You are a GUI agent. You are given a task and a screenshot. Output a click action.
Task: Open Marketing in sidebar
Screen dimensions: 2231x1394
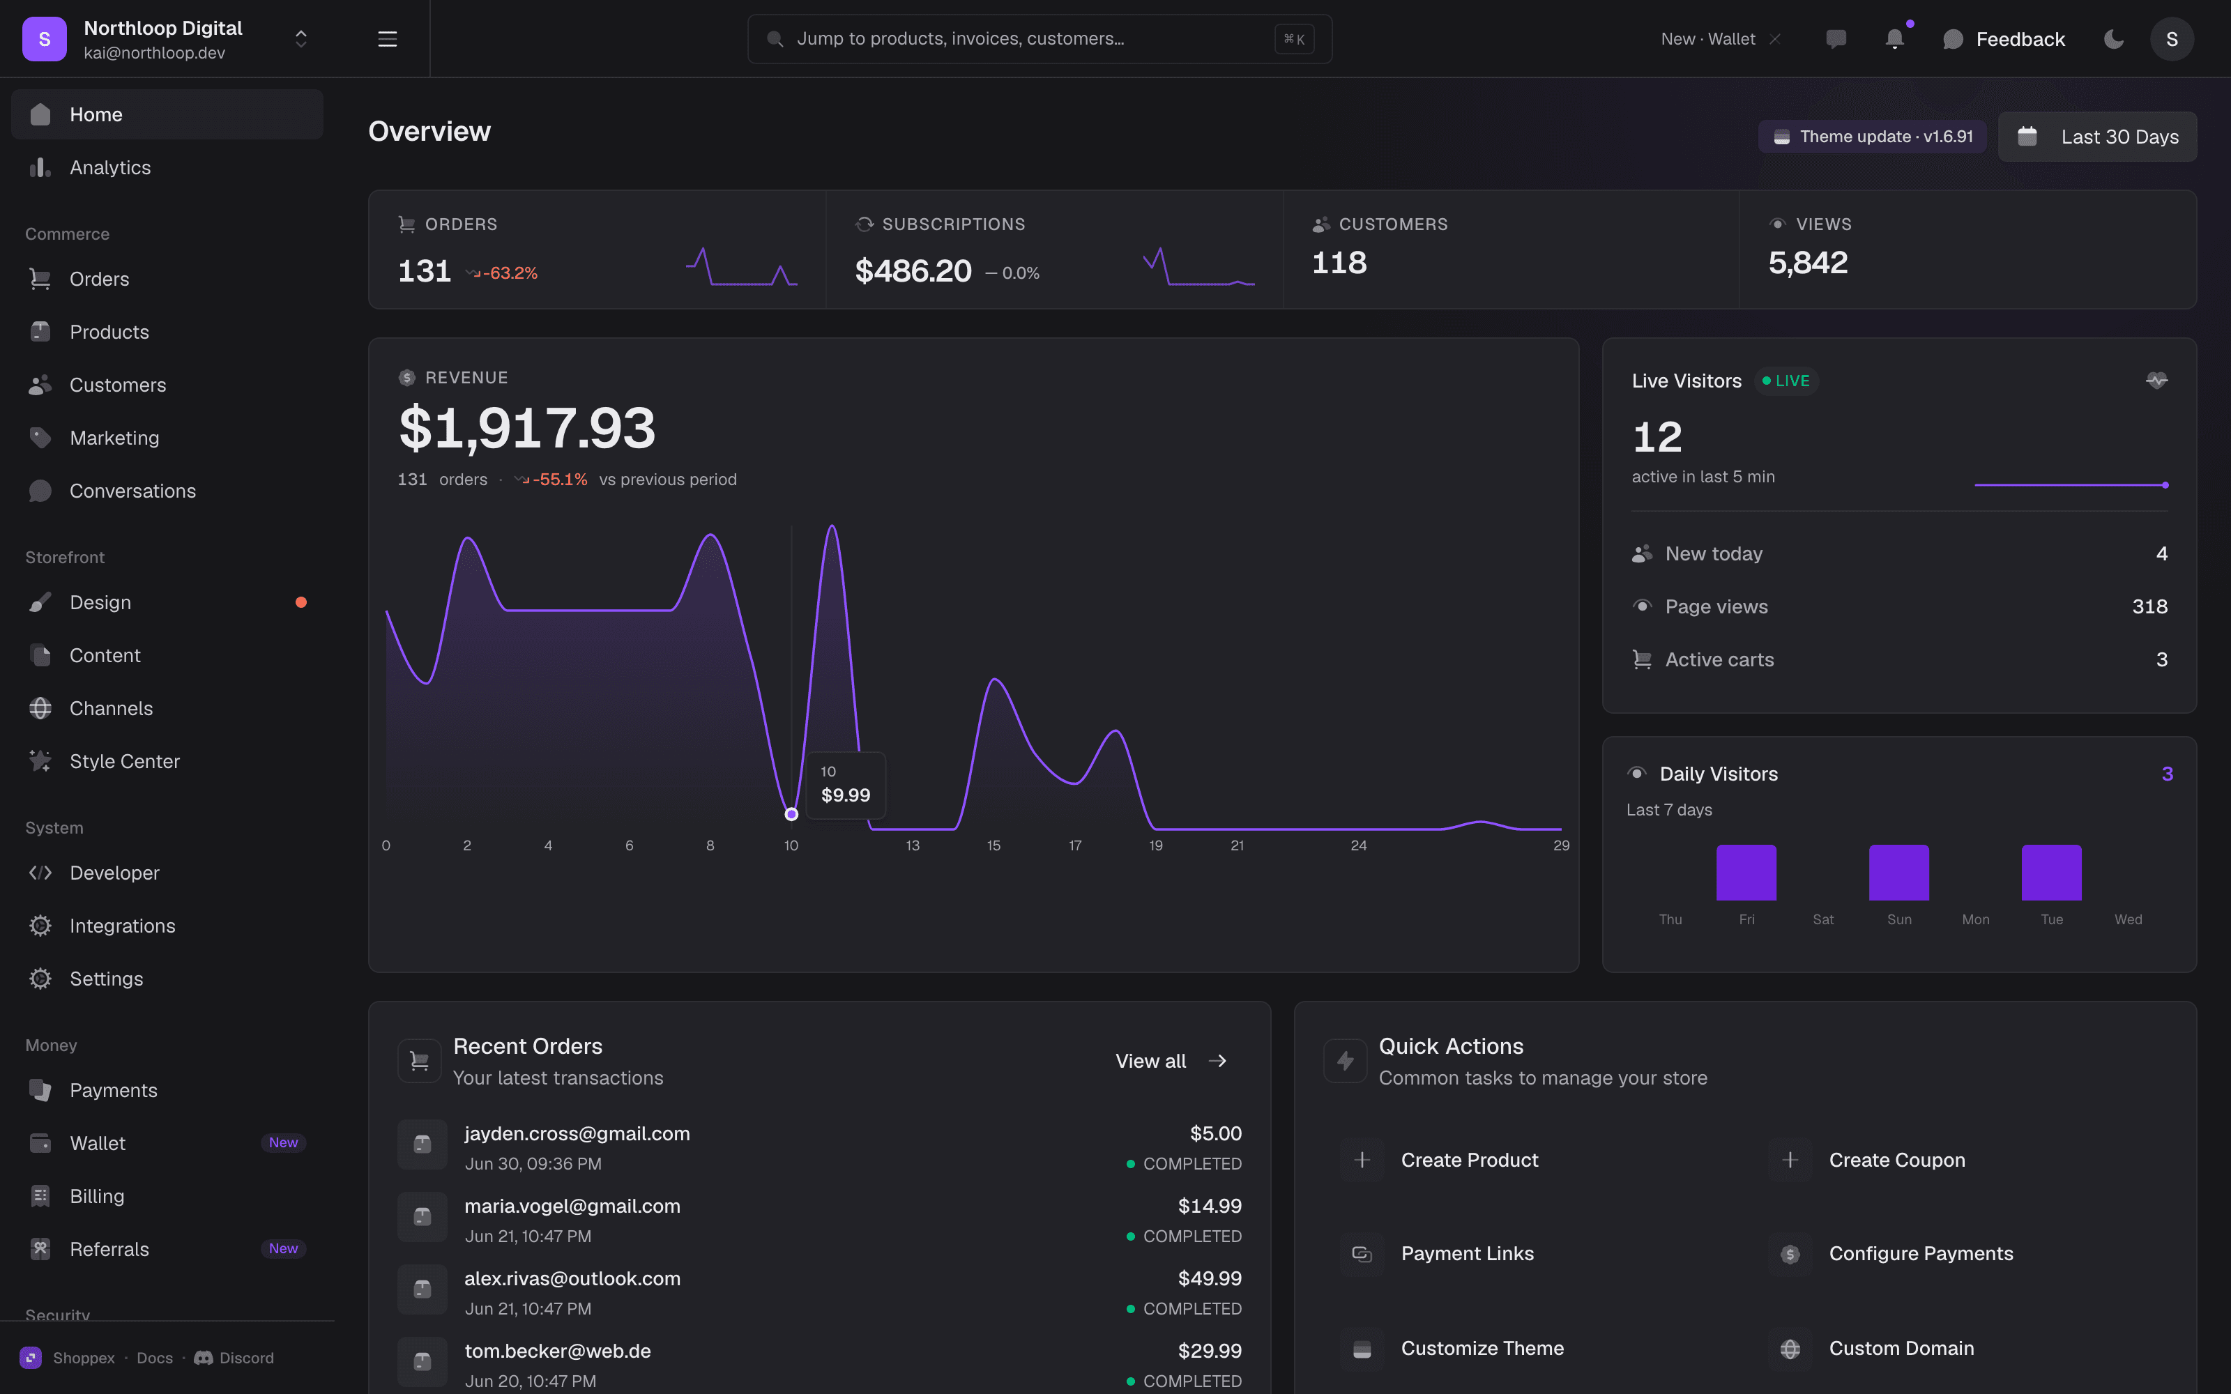[x=167, y=438]
